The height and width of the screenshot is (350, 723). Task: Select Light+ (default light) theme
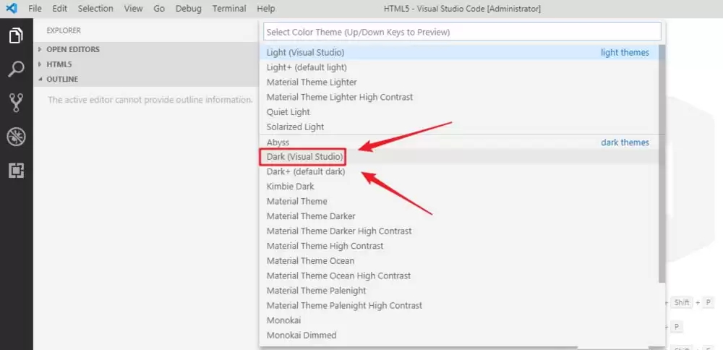coord(459,67)
